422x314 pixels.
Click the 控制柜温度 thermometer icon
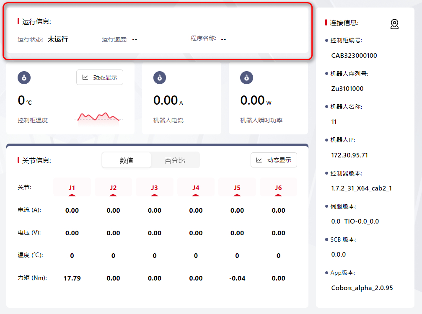click(x=24, y=77)
